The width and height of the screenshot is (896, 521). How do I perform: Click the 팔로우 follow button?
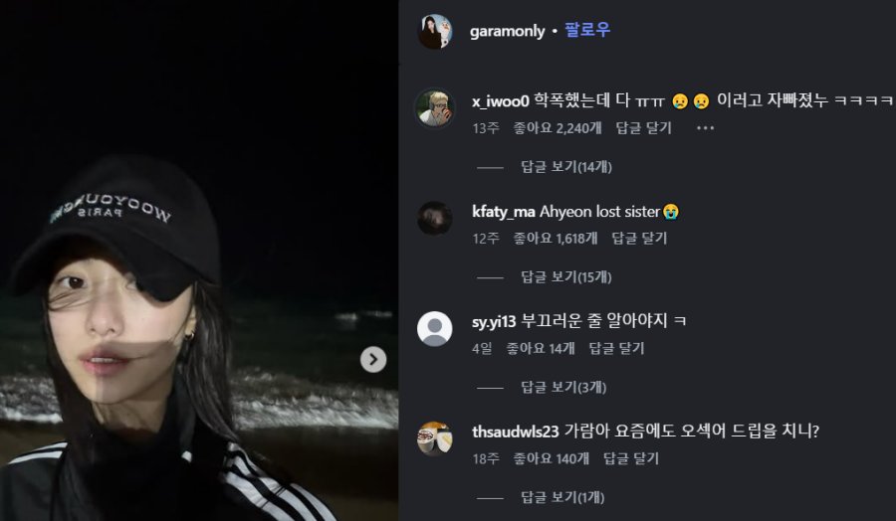tap(587, 31)
